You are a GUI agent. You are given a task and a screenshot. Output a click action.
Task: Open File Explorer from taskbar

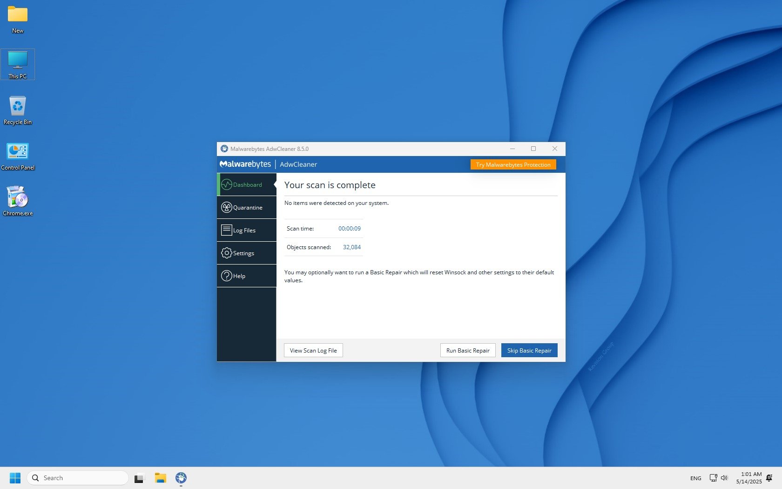click(x=161, y=478)
